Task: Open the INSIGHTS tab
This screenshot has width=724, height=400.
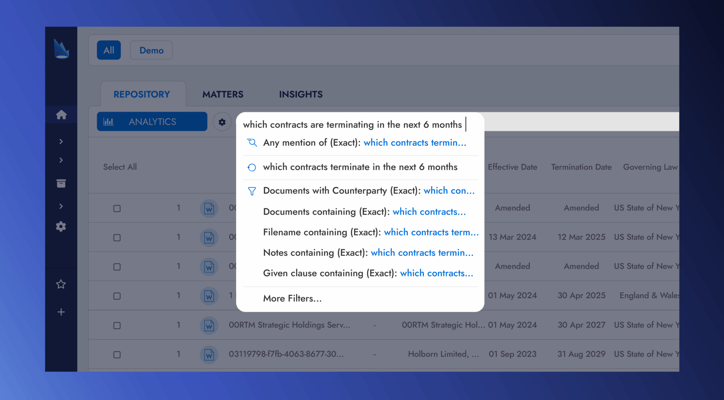Action: coord(301,94)
